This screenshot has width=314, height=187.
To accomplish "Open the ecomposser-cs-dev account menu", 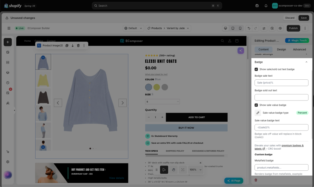I will [x=291, y=6].
